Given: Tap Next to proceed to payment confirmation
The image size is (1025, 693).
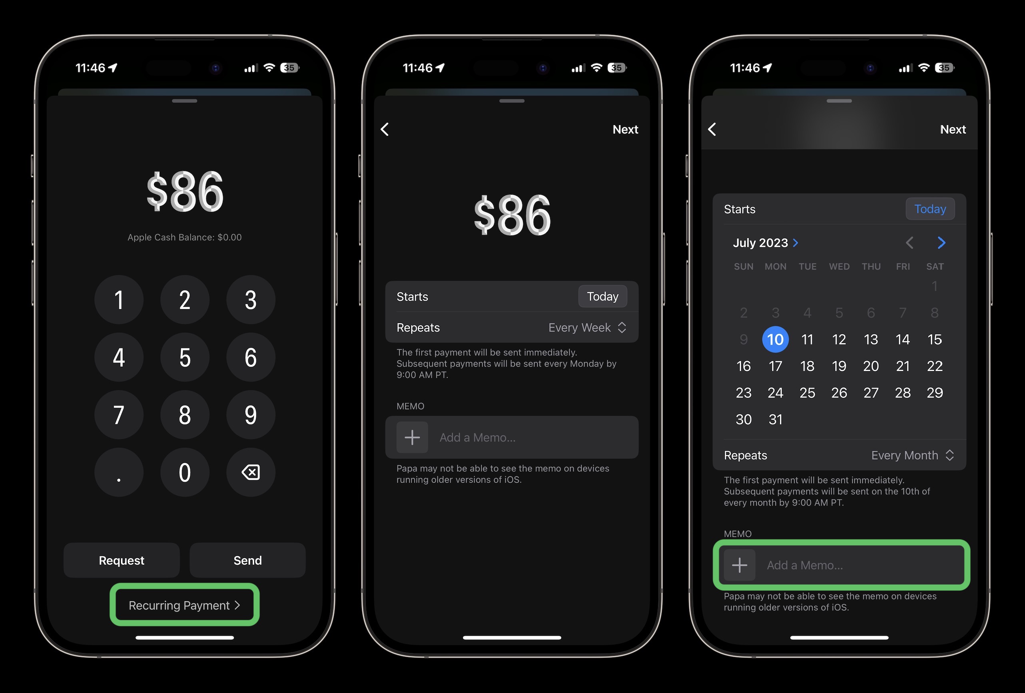Looking at the screenshot, I should (952, 129).
